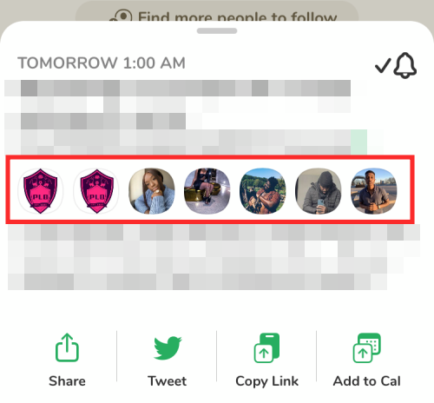The width and height of the screenshot is (434, 403).
Task: Tap the Add to Cal calendar icon
Action: (366, 347)
